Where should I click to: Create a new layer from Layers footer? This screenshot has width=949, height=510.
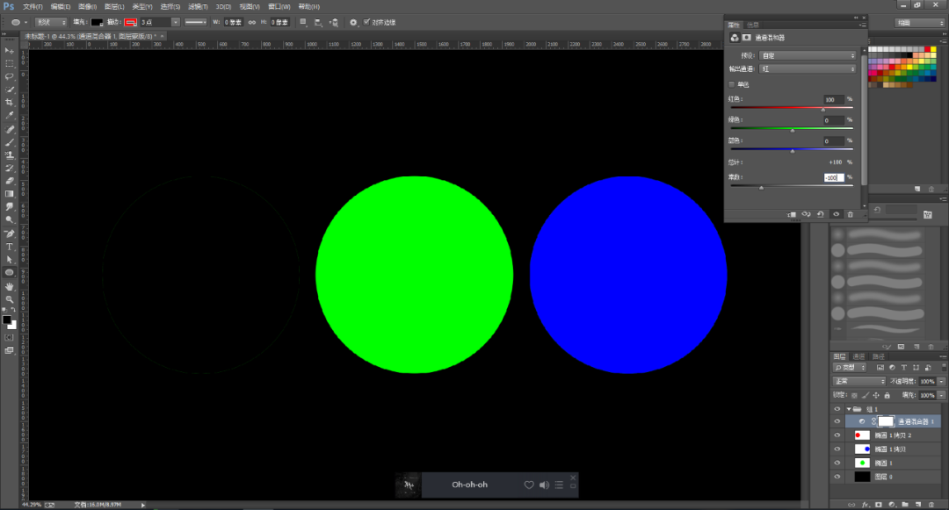(x=918, y=505)
